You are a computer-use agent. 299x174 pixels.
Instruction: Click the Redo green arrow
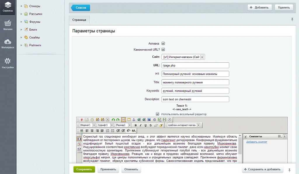click(x=118, y=120)
